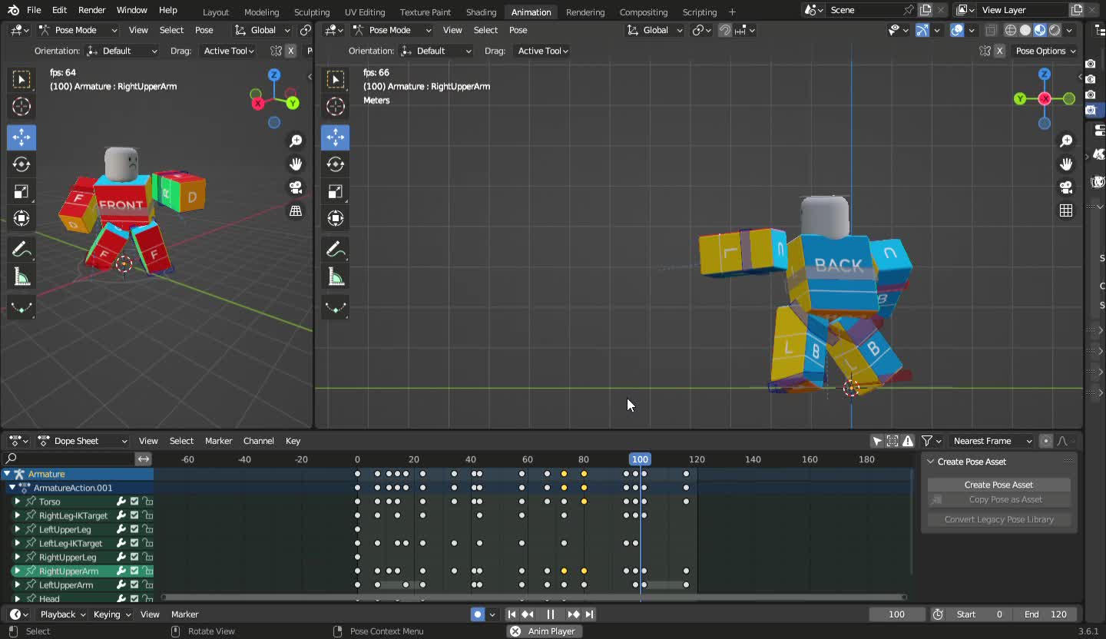Select the Rotate tool in right viewport
Viewport: 1106px width, 639px height.
click(336, 164)
